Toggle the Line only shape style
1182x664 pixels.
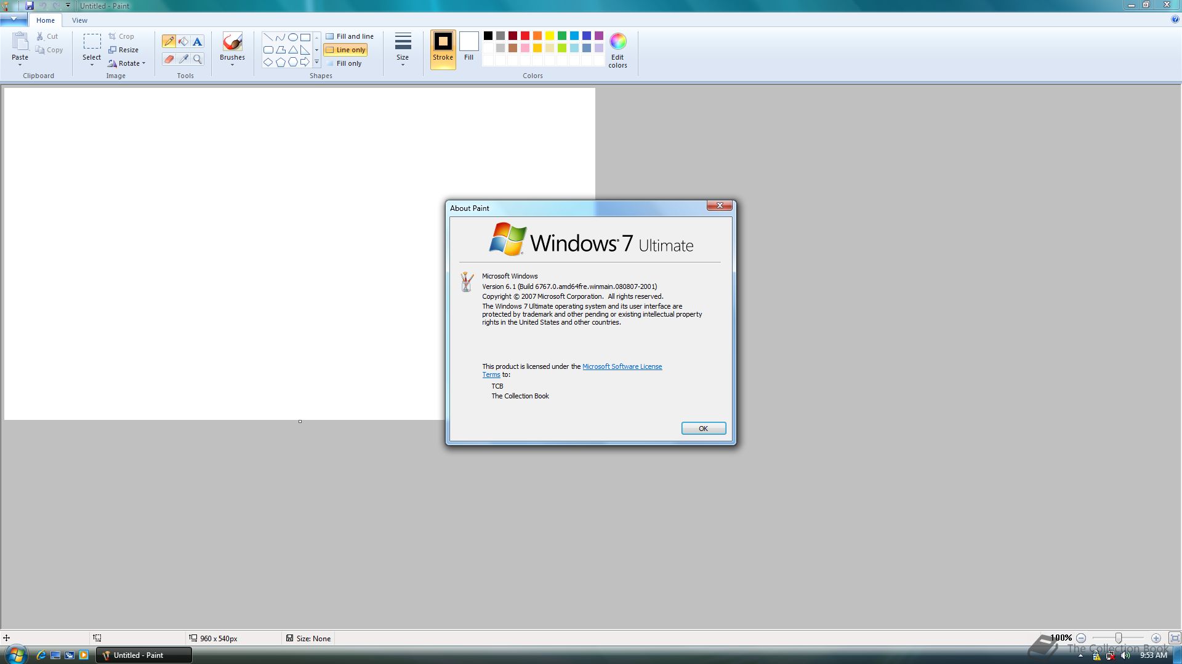point(345,50)
